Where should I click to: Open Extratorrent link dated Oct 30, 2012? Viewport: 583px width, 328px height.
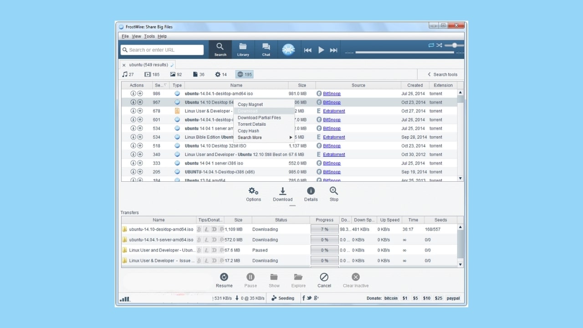pos(334,154)
